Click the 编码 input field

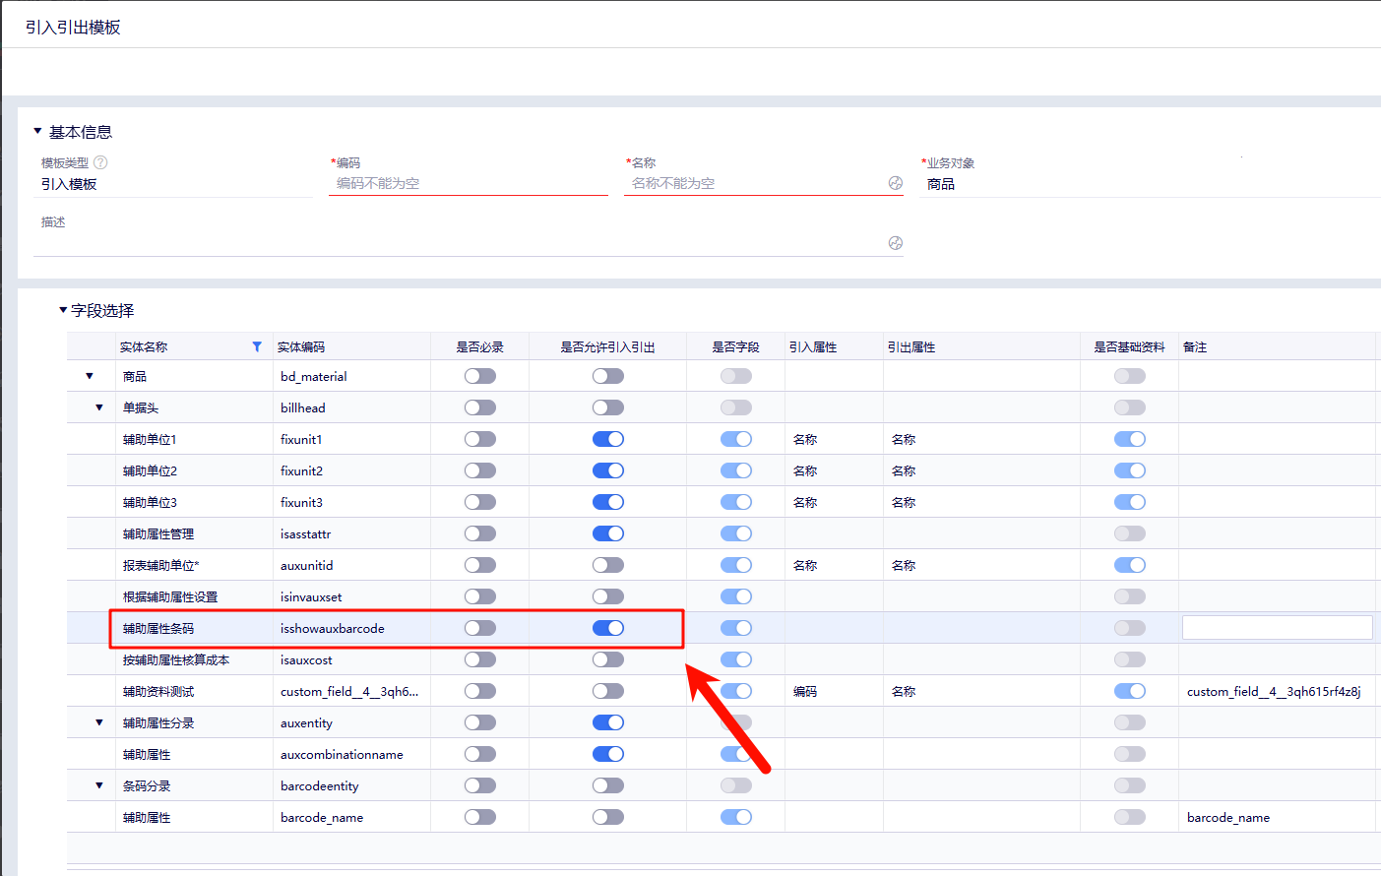469,183
